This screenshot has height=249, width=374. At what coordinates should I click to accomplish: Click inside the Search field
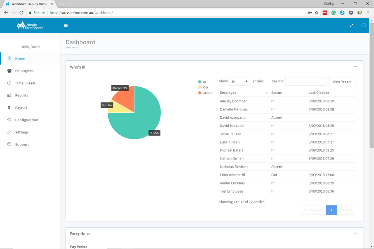click(305, 81)
